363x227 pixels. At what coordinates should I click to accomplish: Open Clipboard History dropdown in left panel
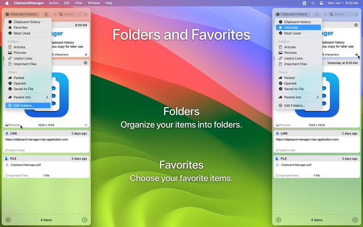coord(22,14)
